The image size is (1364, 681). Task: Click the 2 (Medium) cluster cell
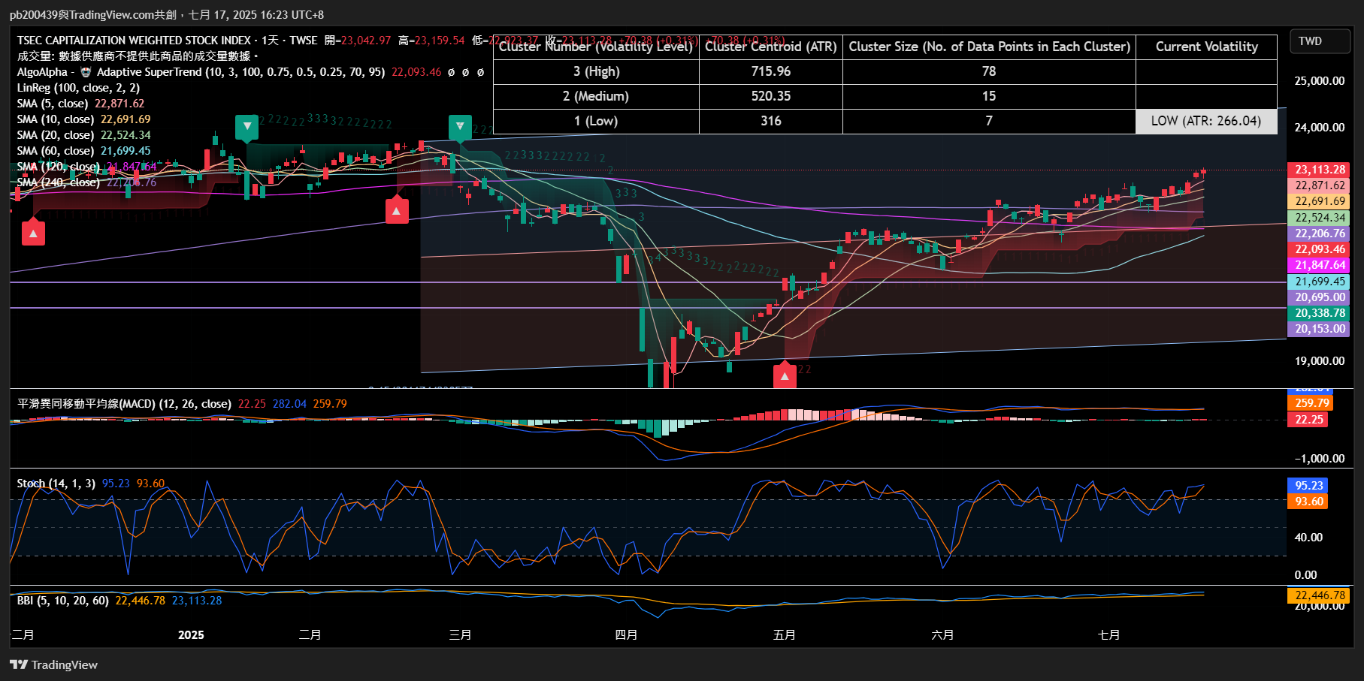click(596, 96)
